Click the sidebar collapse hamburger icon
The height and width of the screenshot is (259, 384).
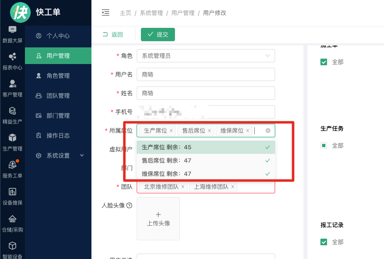point(106,12)
